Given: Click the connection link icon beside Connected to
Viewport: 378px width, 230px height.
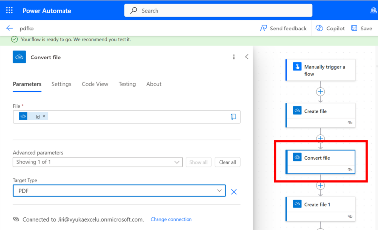Looking at the screenshot, I should [16, 219].
